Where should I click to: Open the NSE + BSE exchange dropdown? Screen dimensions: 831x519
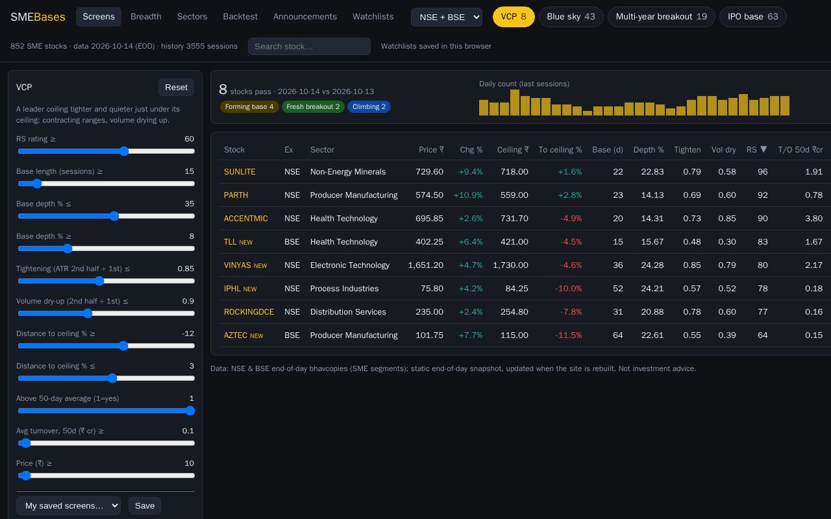pos(447,17)
